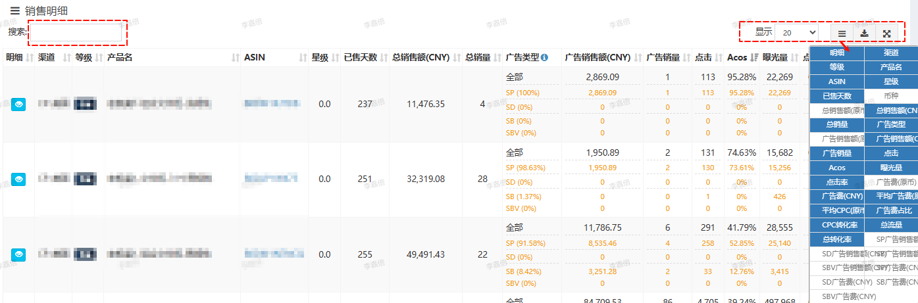Sort by the Acos column sort arrows

click(754, 58)
